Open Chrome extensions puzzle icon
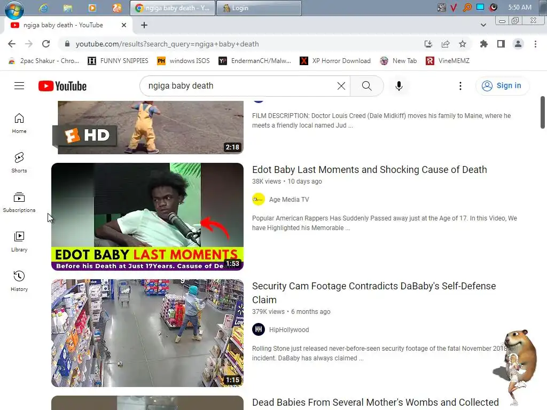 484,44
